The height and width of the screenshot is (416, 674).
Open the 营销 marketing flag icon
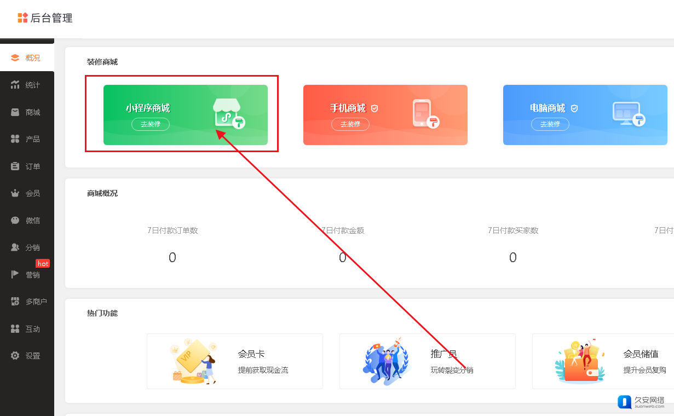pyautogui.click(x=15, y=275)
